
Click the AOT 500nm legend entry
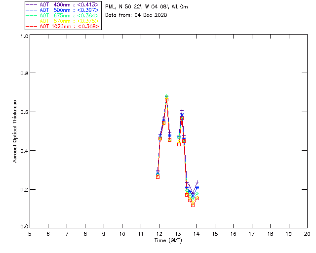pyautogui.click(x=63, y=10)
